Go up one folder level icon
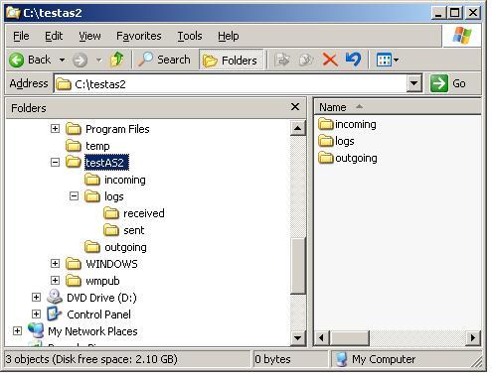Viewport: 492px width, 378px height. [x=117, y=60]
